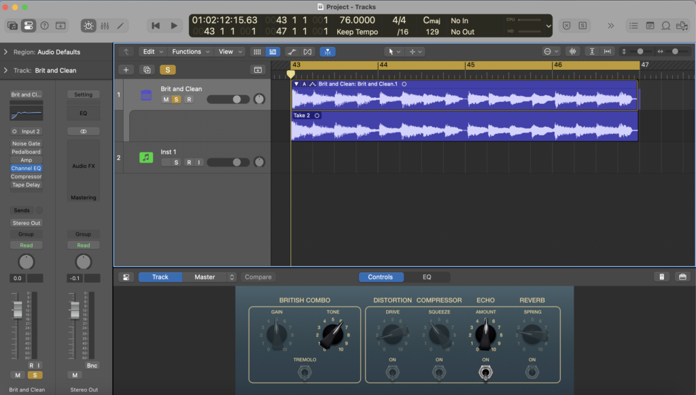The width and height of the screenshot is (696, 395).
Task: Record-enable the Brit and Clean track
Action: click(x=189, y=99)
